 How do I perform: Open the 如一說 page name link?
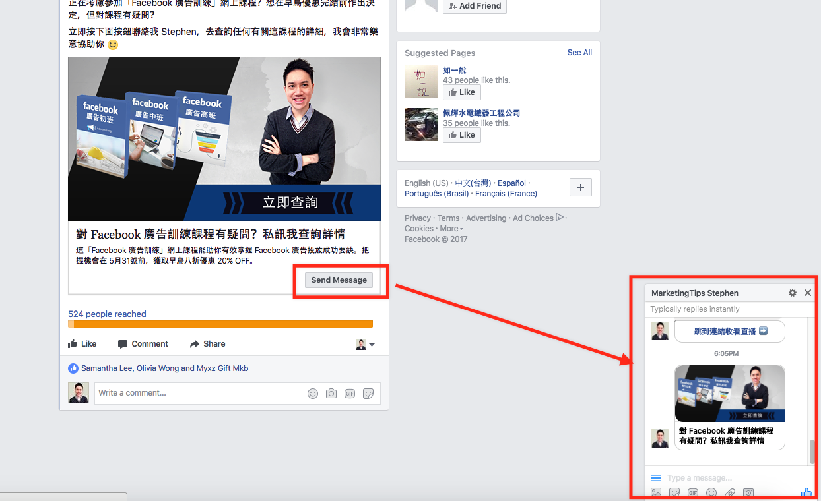click(454, 71)
